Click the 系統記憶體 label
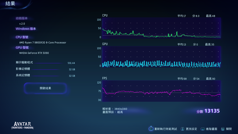Viewport: 238px width, 134px height. 23,75
